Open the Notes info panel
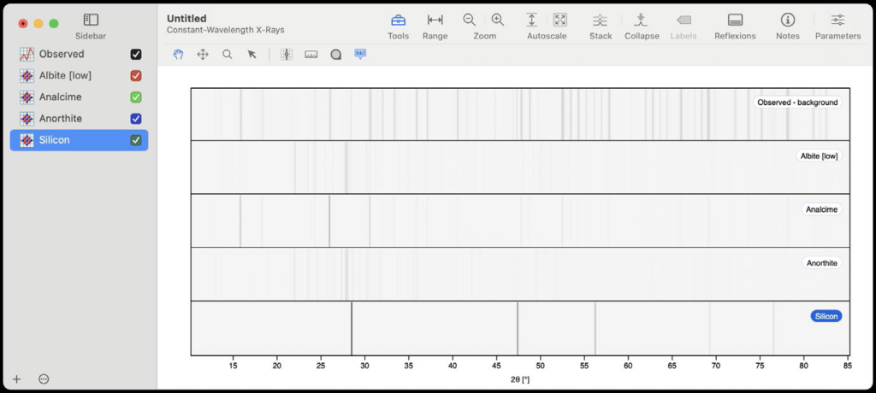Screen dimensions: 876x393 pyautogui.click(x=787, y=21)
